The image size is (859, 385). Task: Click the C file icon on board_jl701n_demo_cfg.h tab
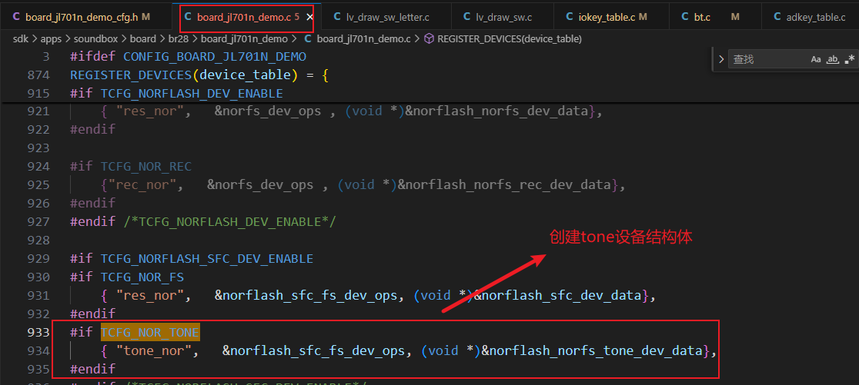(x=15, y=17)
